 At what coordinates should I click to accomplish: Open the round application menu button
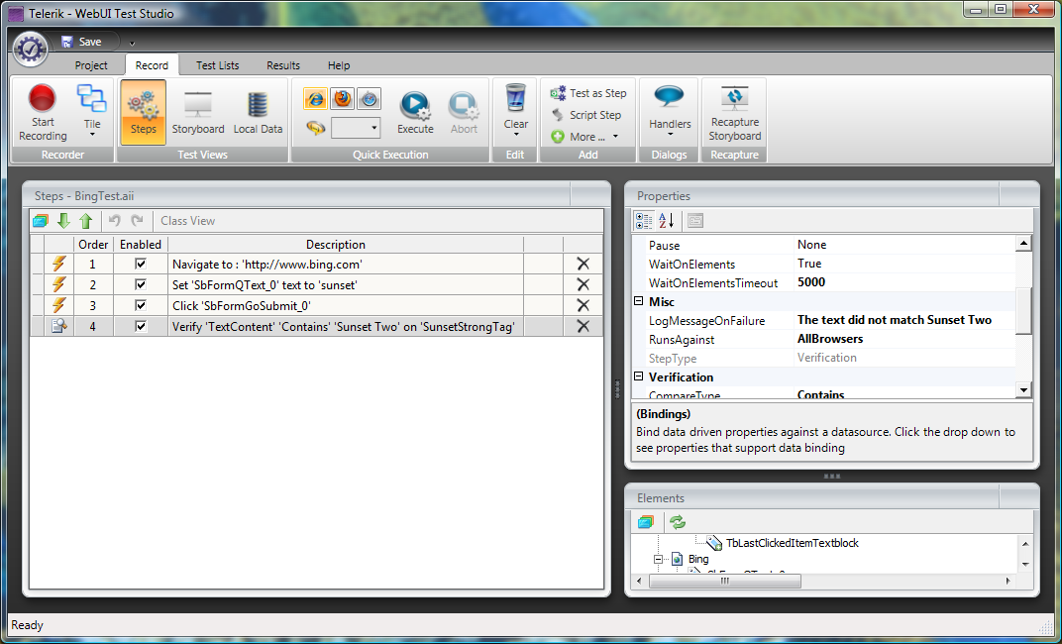point(31,49)
